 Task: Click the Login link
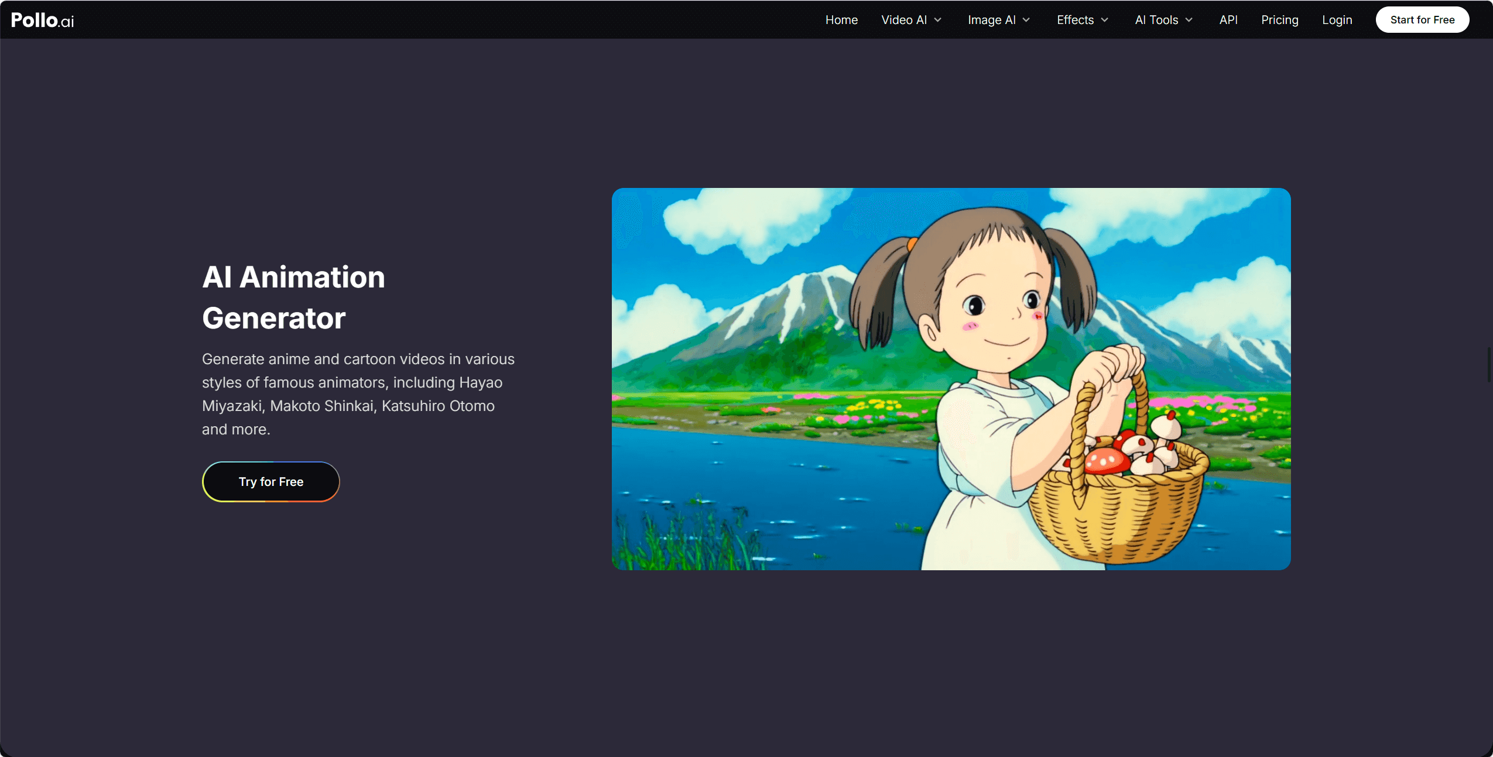1337,20
